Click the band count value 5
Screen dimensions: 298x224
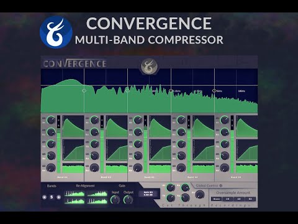(52, 197)
